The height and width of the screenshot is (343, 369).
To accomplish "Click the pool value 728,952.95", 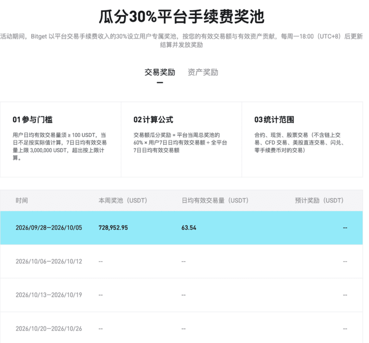I will pos(113,228).
